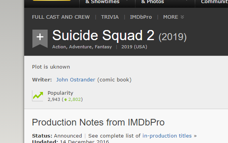Screen dimensions: 228x143
Task: Open the TRIVIA section
Action: tap(110, 17)
